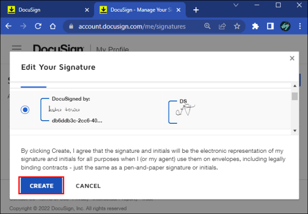Click the browser forward arrow

click(x=23, y=26)
